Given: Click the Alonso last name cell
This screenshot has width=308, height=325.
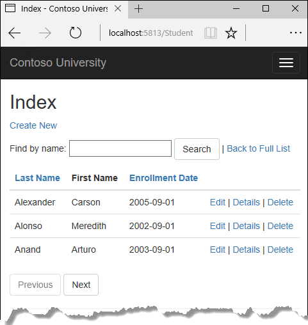Looking at the screenshot, I should [x=28, y=226].
